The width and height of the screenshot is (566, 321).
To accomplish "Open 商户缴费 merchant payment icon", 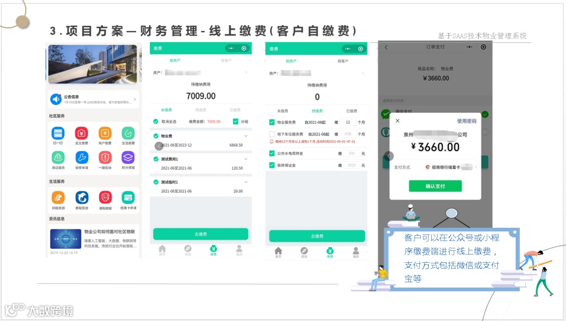I will click(x=105, y=134).
